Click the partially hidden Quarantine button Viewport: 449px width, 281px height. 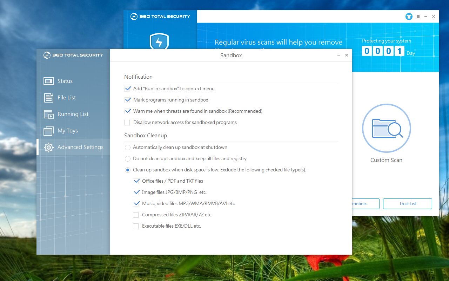[366, 204]
